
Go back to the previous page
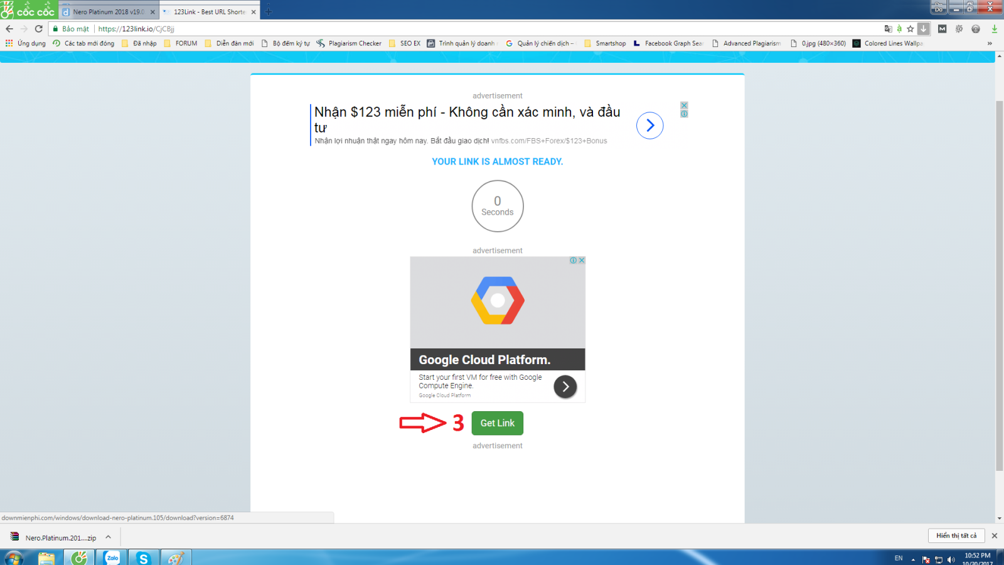pyautogui.click(x=9, y=29)
